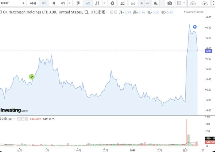The width and height of the screenshot is (215, 152).
Task: Select the 1月 interval tab
Action: (x=53, y=3)
